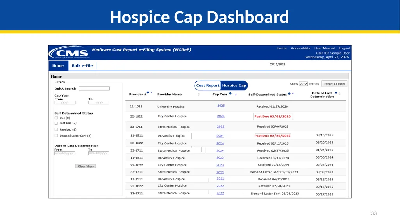Open 2022 cap year for State Medical Hospice

pos(220,194)
